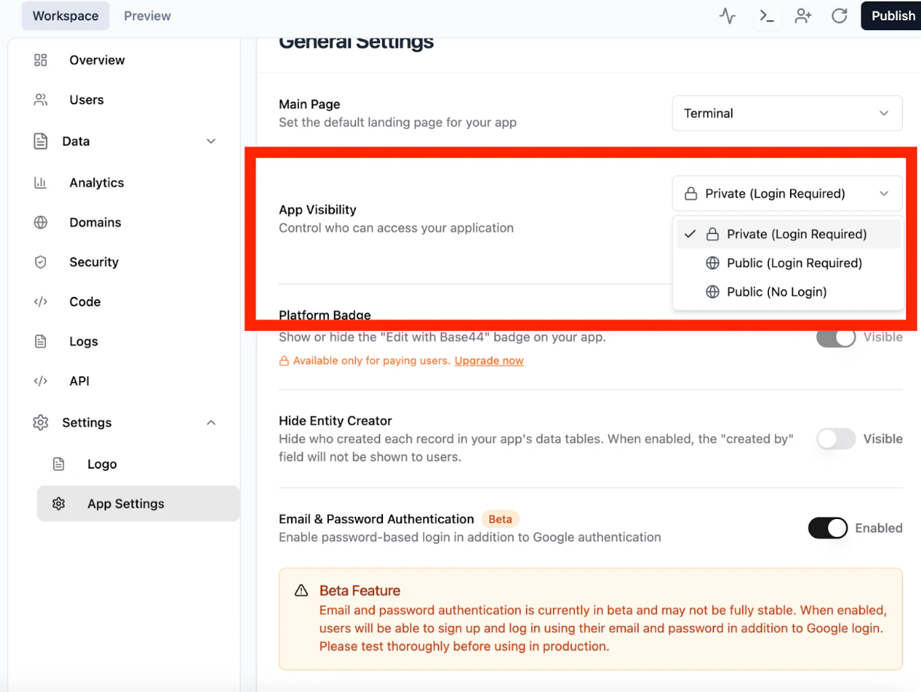Click the lock icon beside Available only for paying users
The height and width of the screenshot is (692, 921).
[284, 361]
